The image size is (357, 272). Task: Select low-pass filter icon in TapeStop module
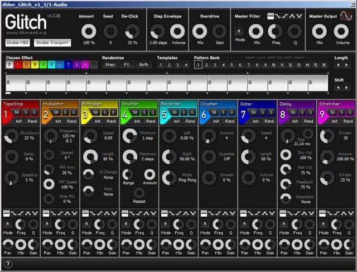(13, 213)
